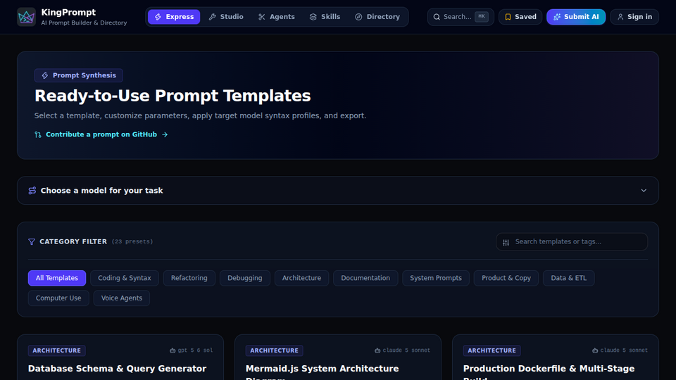
Task: Expand Choose a model for your task
Action: click(x=338, y=191)
